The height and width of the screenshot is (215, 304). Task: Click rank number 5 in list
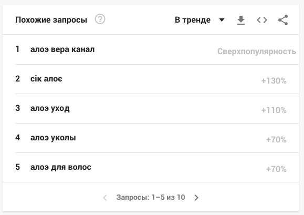coord(18,167)
